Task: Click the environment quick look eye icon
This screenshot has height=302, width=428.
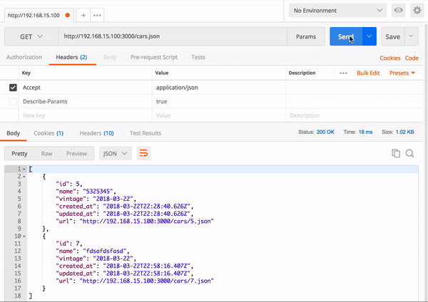Action: pyautogui.click(x=398, y=11)
